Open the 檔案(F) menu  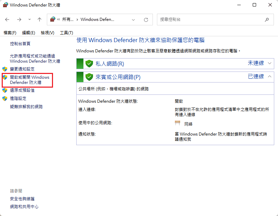10,33
